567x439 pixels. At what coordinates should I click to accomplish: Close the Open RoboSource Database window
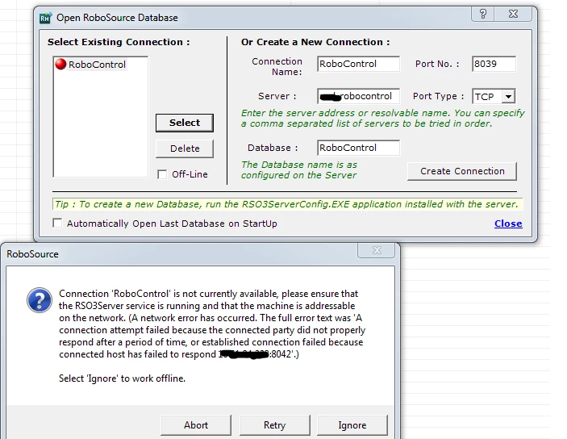[513, 14]
